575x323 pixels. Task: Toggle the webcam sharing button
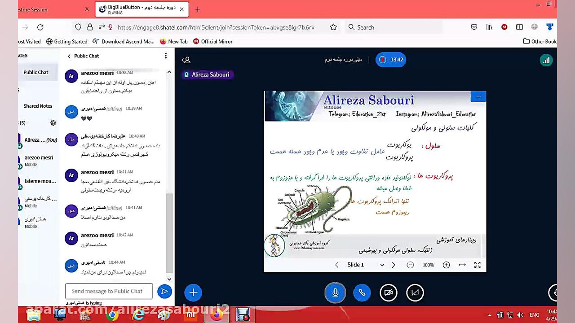click(389, 293)
